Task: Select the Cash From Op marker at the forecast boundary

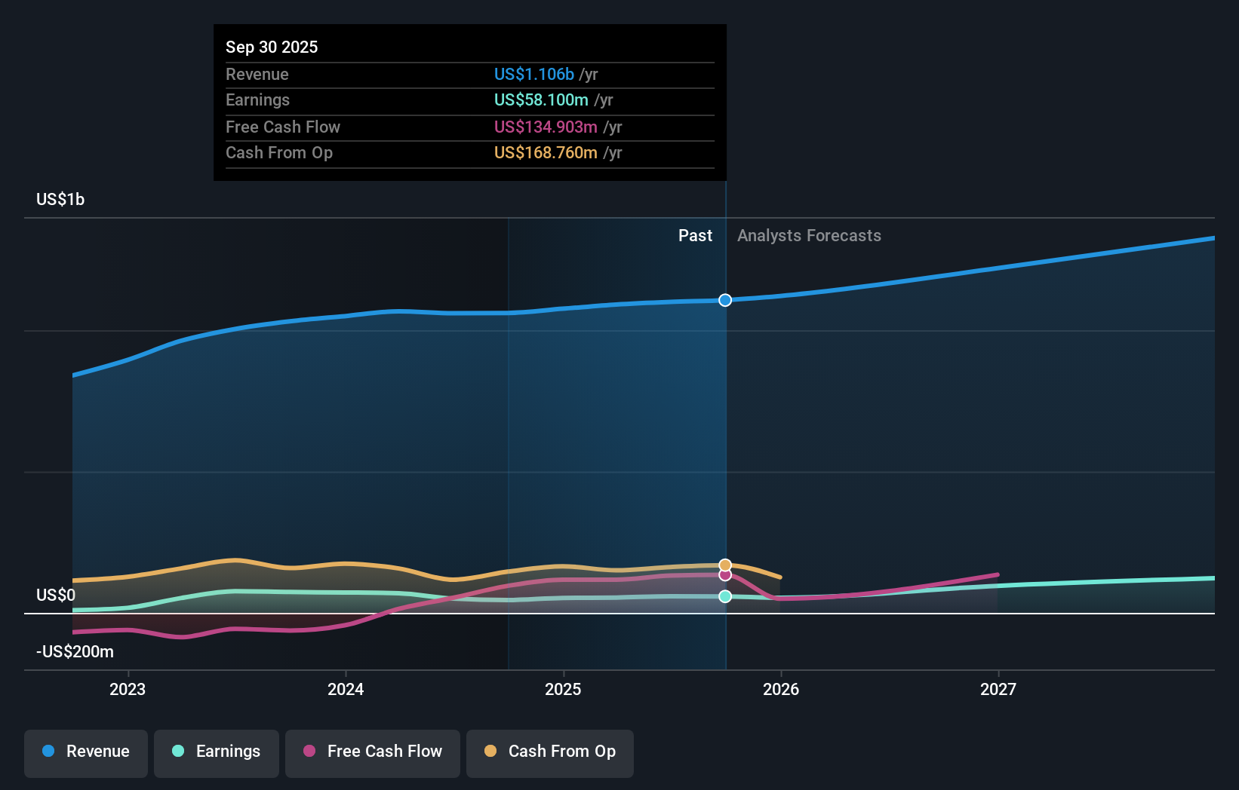Action: [x=724, y=564]
